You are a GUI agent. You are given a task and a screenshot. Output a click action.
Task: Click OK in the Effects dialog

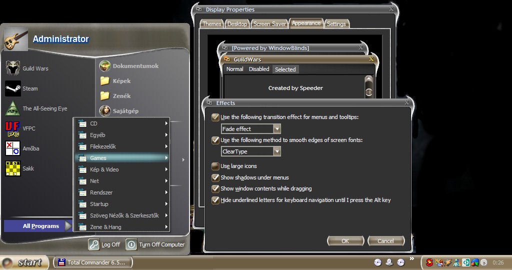tap(345, 241)
